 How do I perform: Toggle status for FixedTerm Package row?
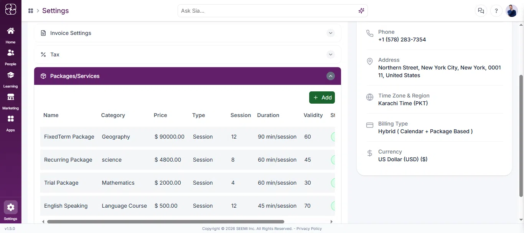(333, 137)
